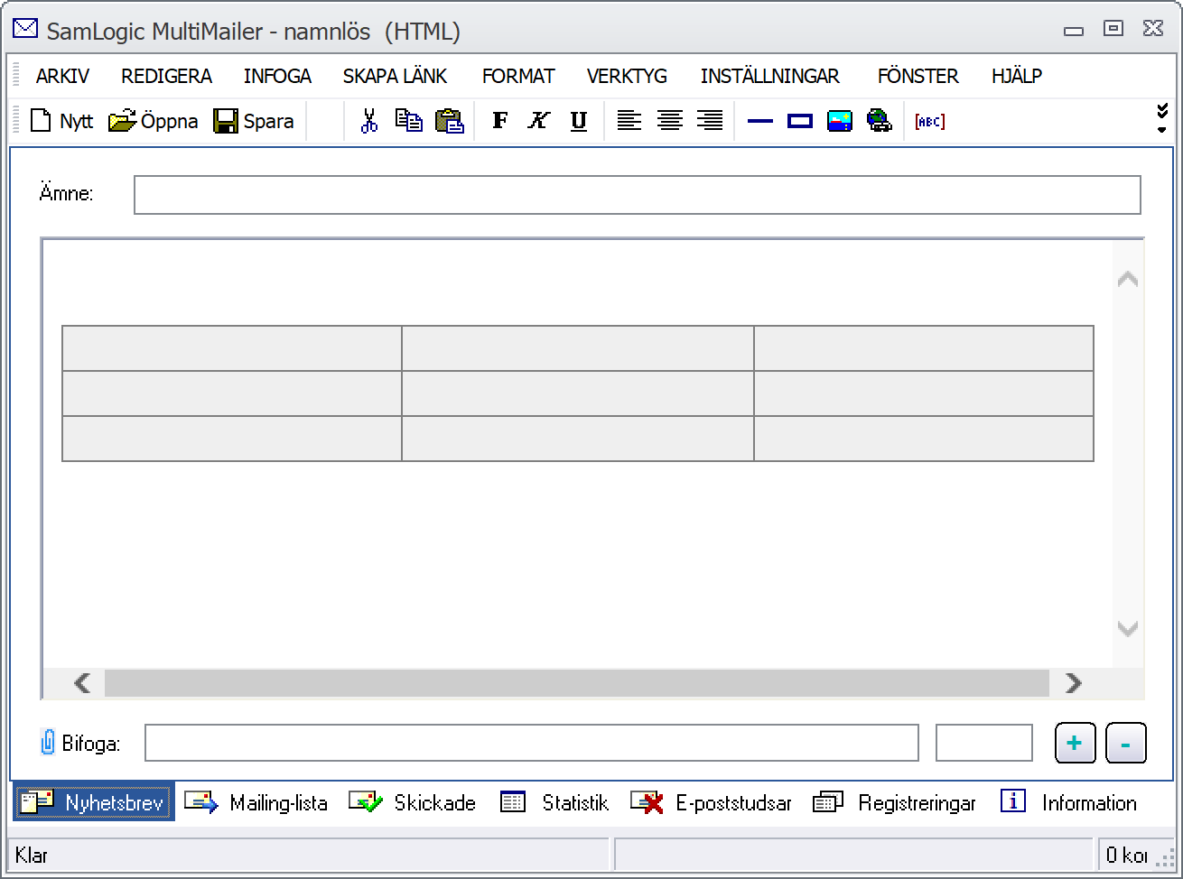1183x879 pixels.
Task: Expand toolbar overflow chevron
Action: point(1163,119)
